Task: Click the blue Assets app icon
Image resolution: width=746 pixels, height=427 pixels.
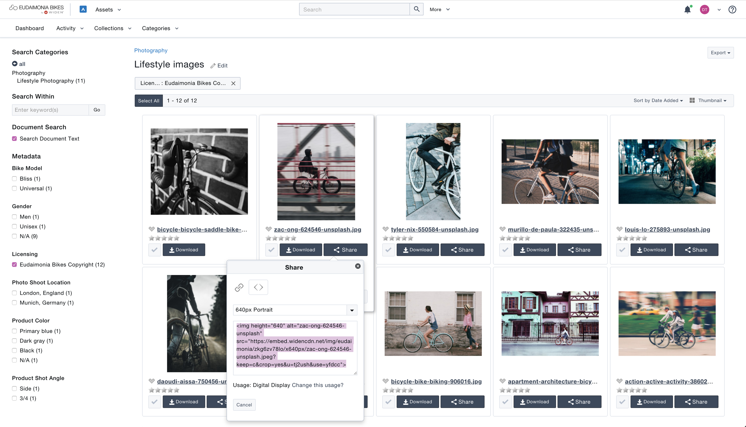Action: [83, 9]
